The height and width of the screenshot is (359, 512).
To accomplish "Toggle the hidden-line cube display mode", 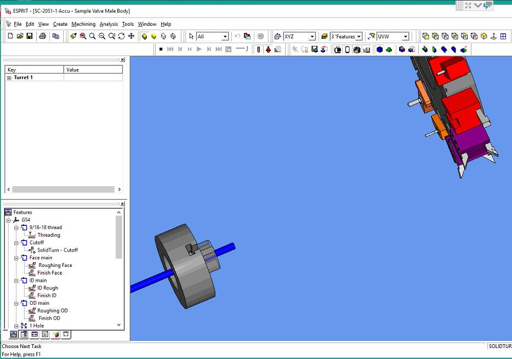I will (163, 36).
